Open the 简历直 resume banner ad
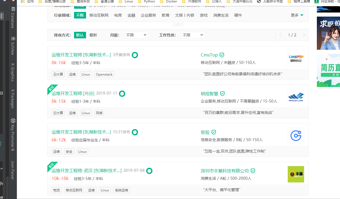 (x=328, y=70)
